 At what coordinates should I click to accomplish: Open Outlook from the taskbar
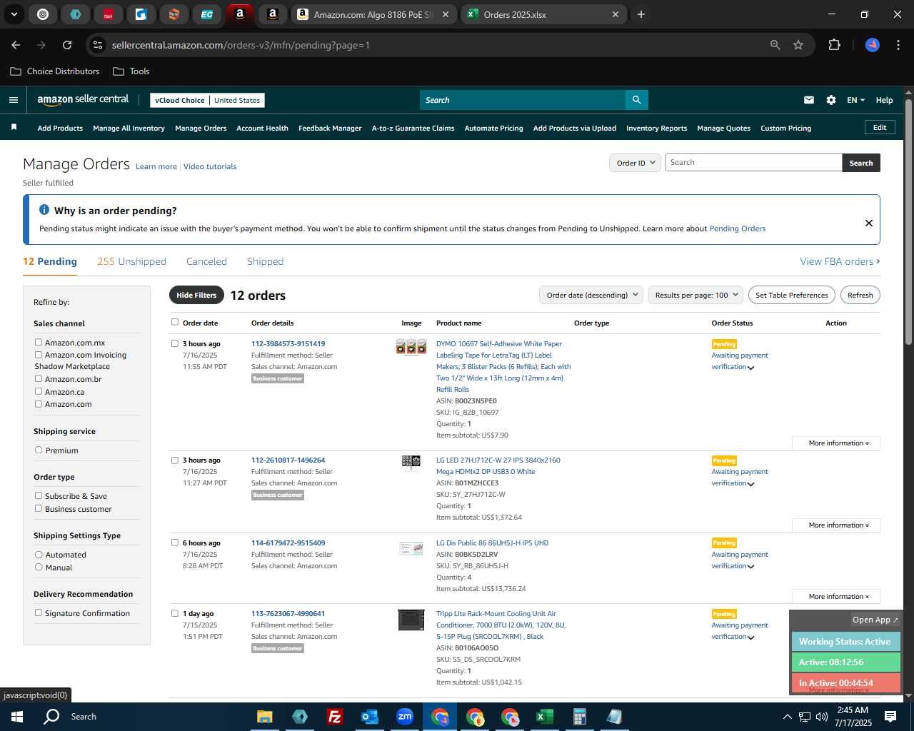coord(369,717)
